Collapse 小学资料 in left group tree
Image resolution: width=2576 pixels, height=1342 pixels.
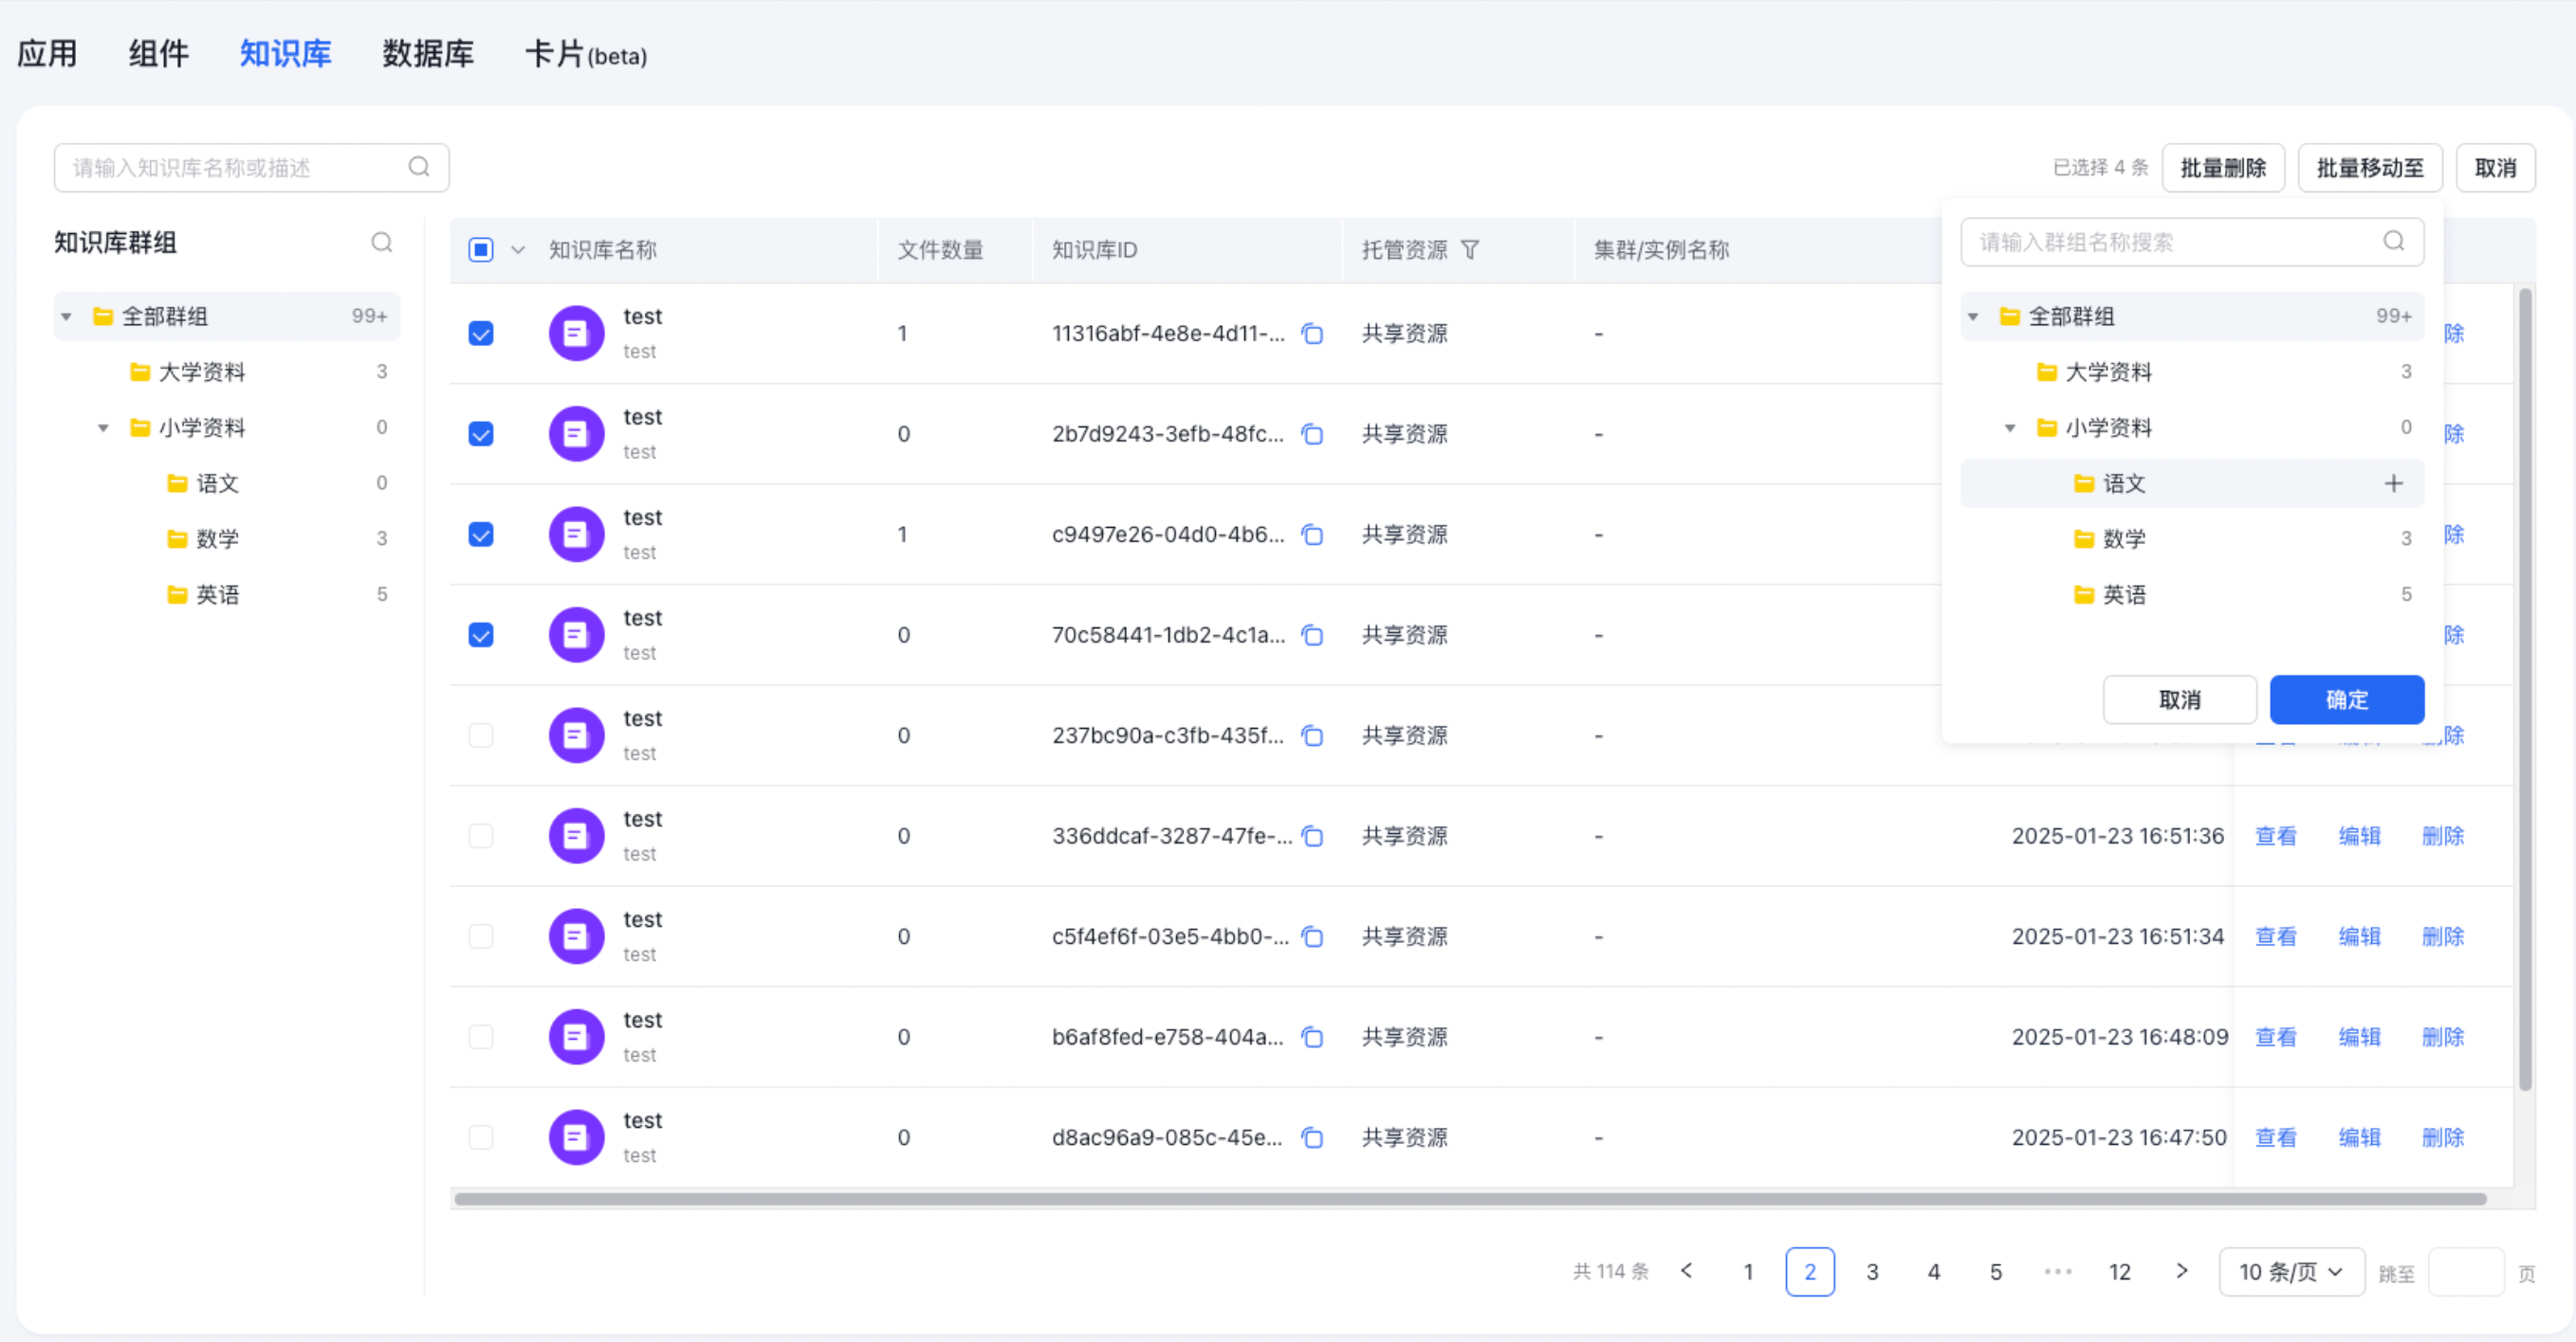[x=103, y=427]
